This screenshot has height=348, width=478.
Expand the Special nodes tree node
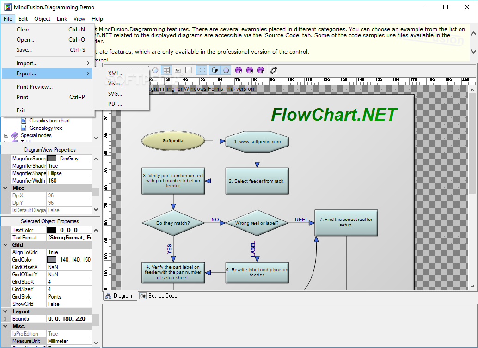[x=6, y=135]
